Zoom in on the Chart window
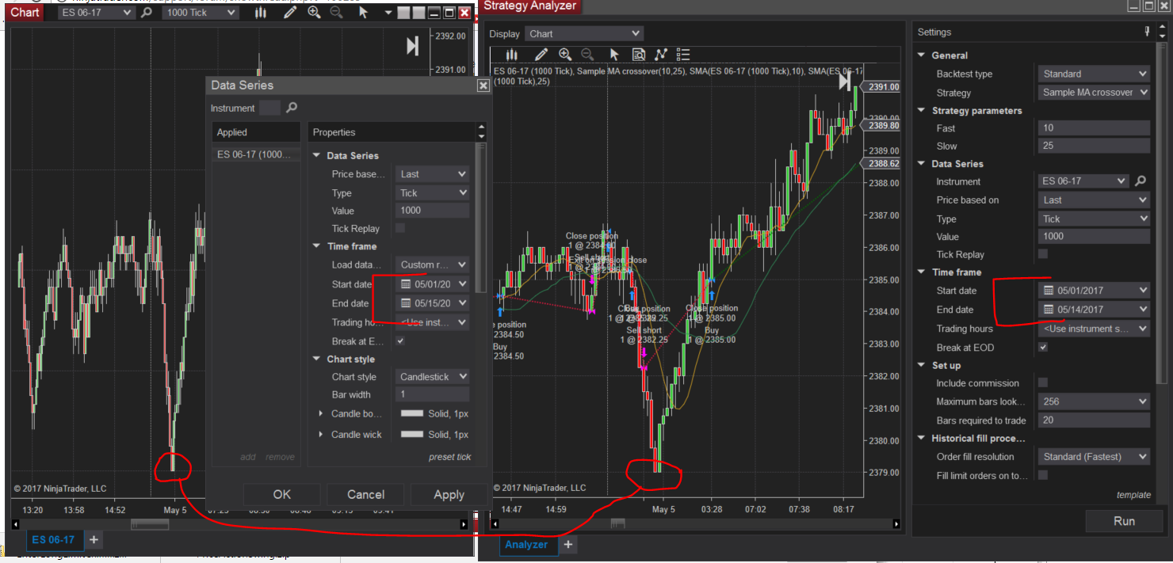Screen dimensions: 1173x563 click(314, 13)
